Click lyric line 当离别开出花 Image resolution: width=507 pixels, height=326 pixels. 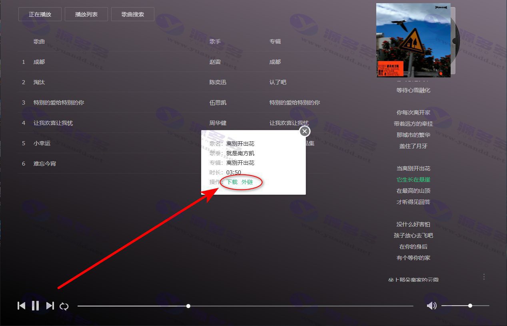(x=413, y=168)
